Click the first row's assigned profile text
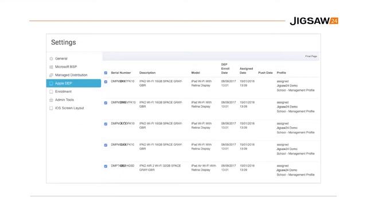This screenshot has width=367, height=206. (x=296, y=86)
